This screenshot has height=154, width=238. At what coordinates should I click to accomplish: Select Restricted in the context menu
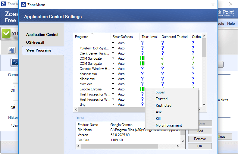coord(163,105)
